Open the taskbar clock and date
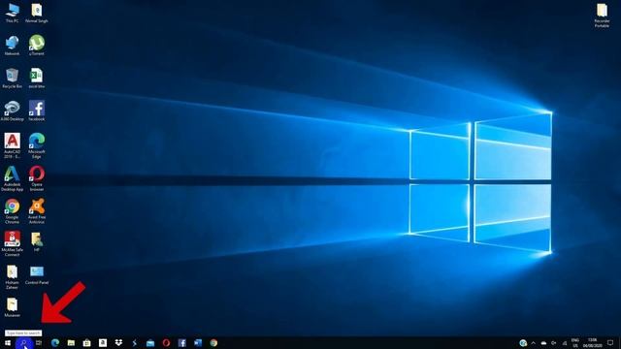The width and height of the screenshot is (621, 349). click(593, 343)
